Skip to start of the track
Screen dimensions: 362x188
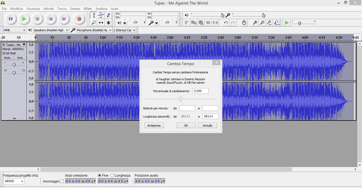pyautogui.click(x=51, y=19)
